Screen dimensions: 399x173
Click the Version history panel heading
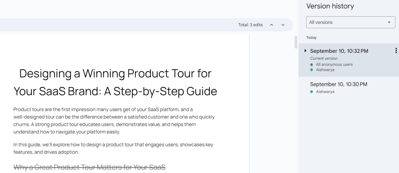pyautogui.click(x=330, y=6)
